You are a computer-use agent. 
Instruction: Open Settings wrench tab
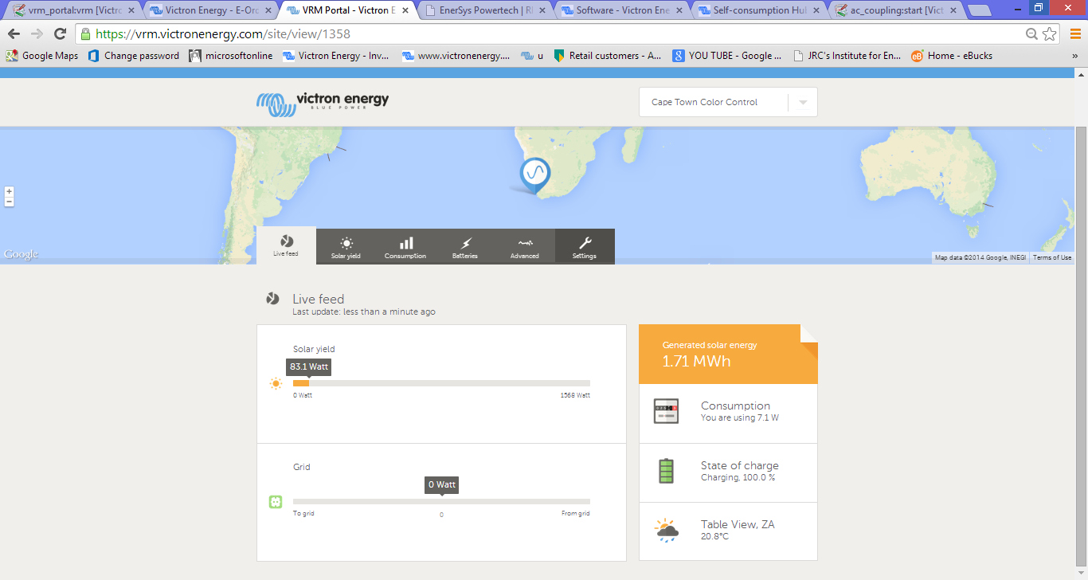pos(584,246)
